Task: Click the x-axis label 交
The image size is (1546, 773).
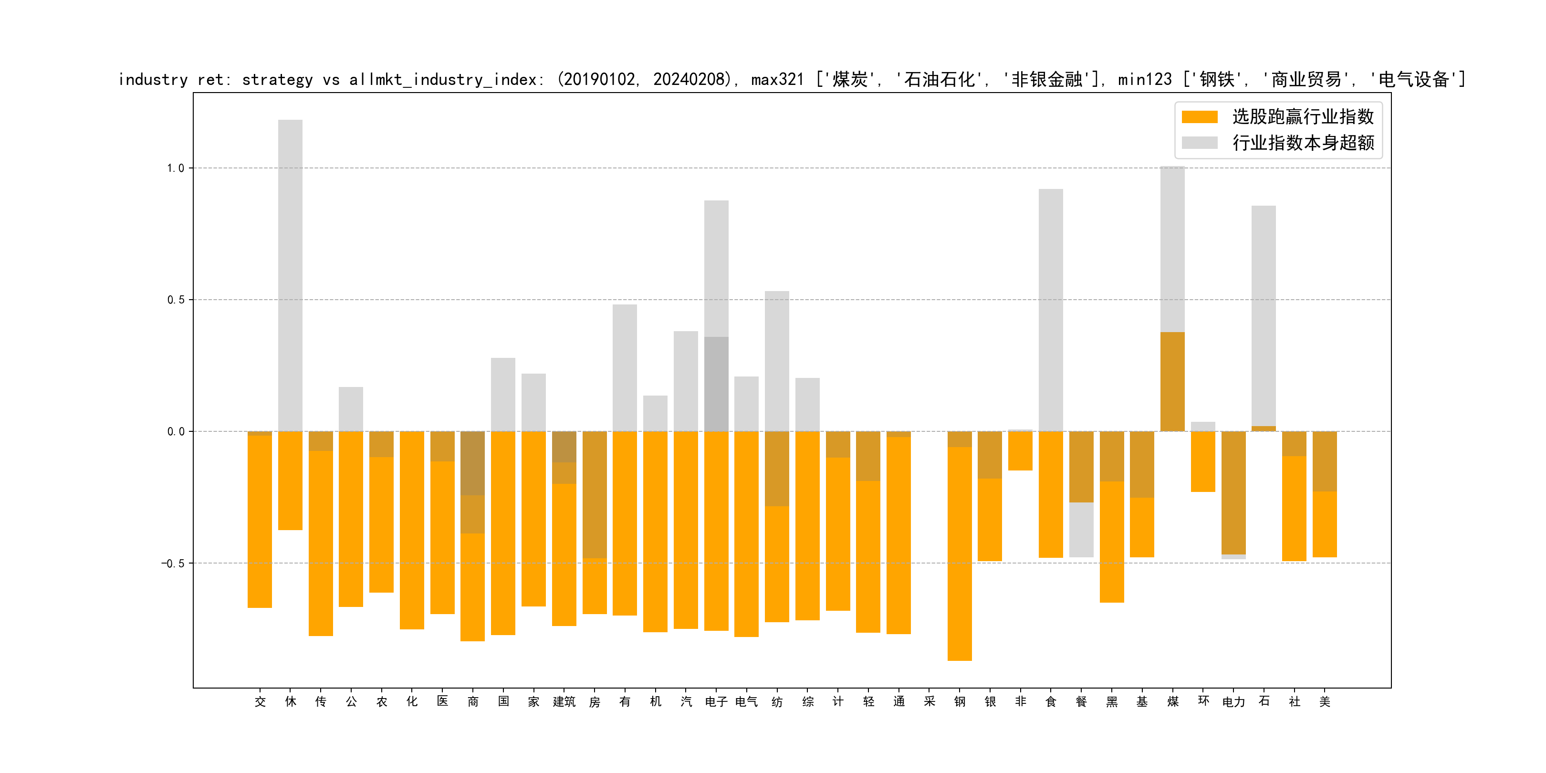Action: coord(260,701)
